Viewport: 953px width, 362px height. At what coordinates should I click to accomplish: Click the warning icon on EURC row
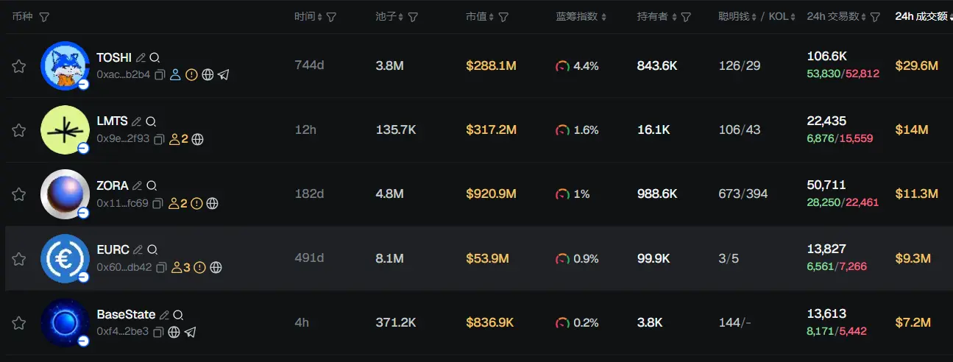(x=199, y=267)
